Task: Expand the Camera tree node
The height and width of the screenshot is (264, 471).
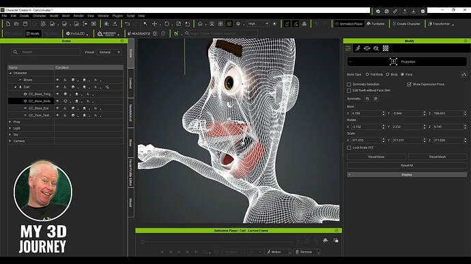Action: pyautogui.click(x=10, y=141)
